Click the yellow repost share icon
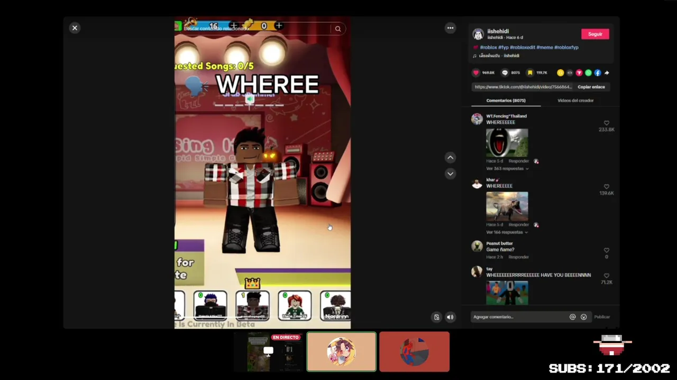Screen dimensions: 677x380 pyautogui.click(x=560, y=73)
